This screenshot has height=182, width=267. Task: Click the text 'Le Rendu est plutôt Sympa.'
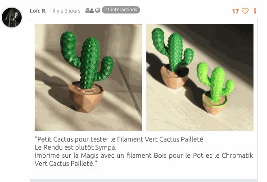pos(76,147)
